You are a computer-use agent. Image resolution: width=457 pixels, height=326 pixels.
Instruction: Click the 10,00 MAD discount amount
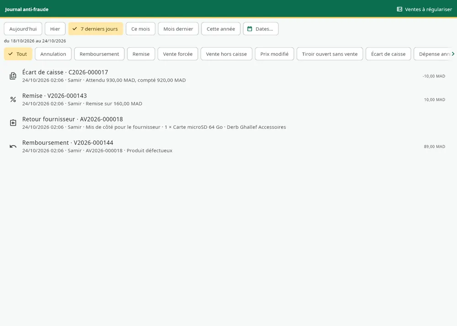(x=434, y=100)
